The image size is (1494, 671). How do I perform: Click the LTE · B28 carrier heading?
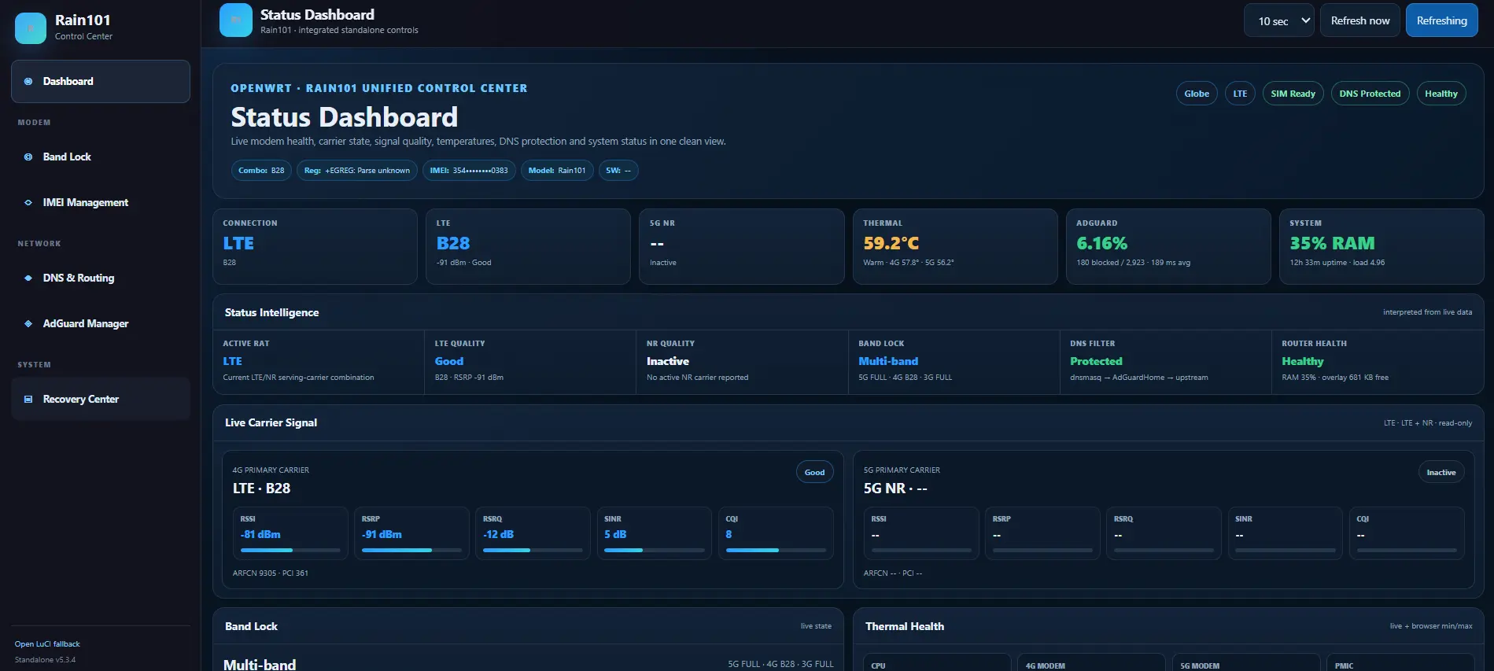262,489
